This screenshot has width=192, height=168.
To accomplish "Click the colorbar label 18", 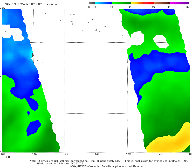I will [112, 7].
